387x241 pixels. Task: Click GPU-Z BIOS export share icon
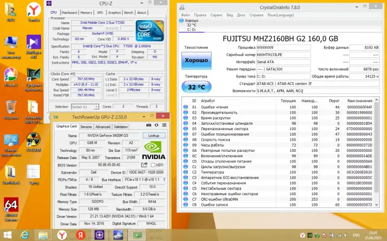144,165
